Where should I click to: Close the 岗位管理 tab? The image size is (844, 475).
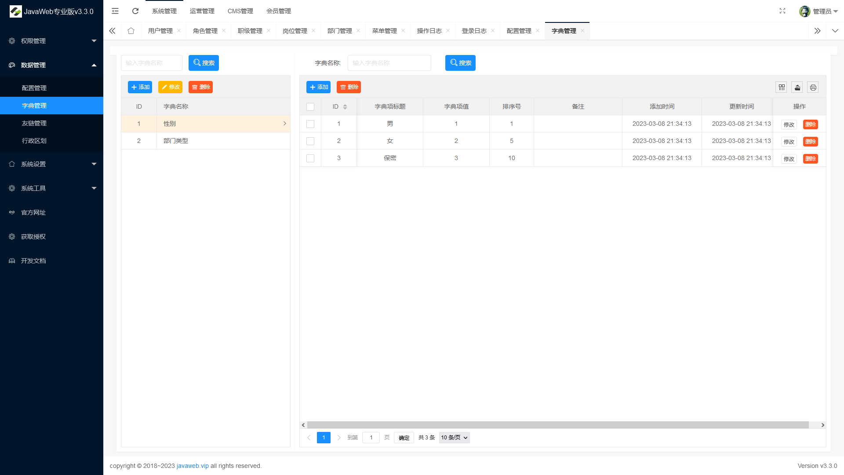[313, 30]
